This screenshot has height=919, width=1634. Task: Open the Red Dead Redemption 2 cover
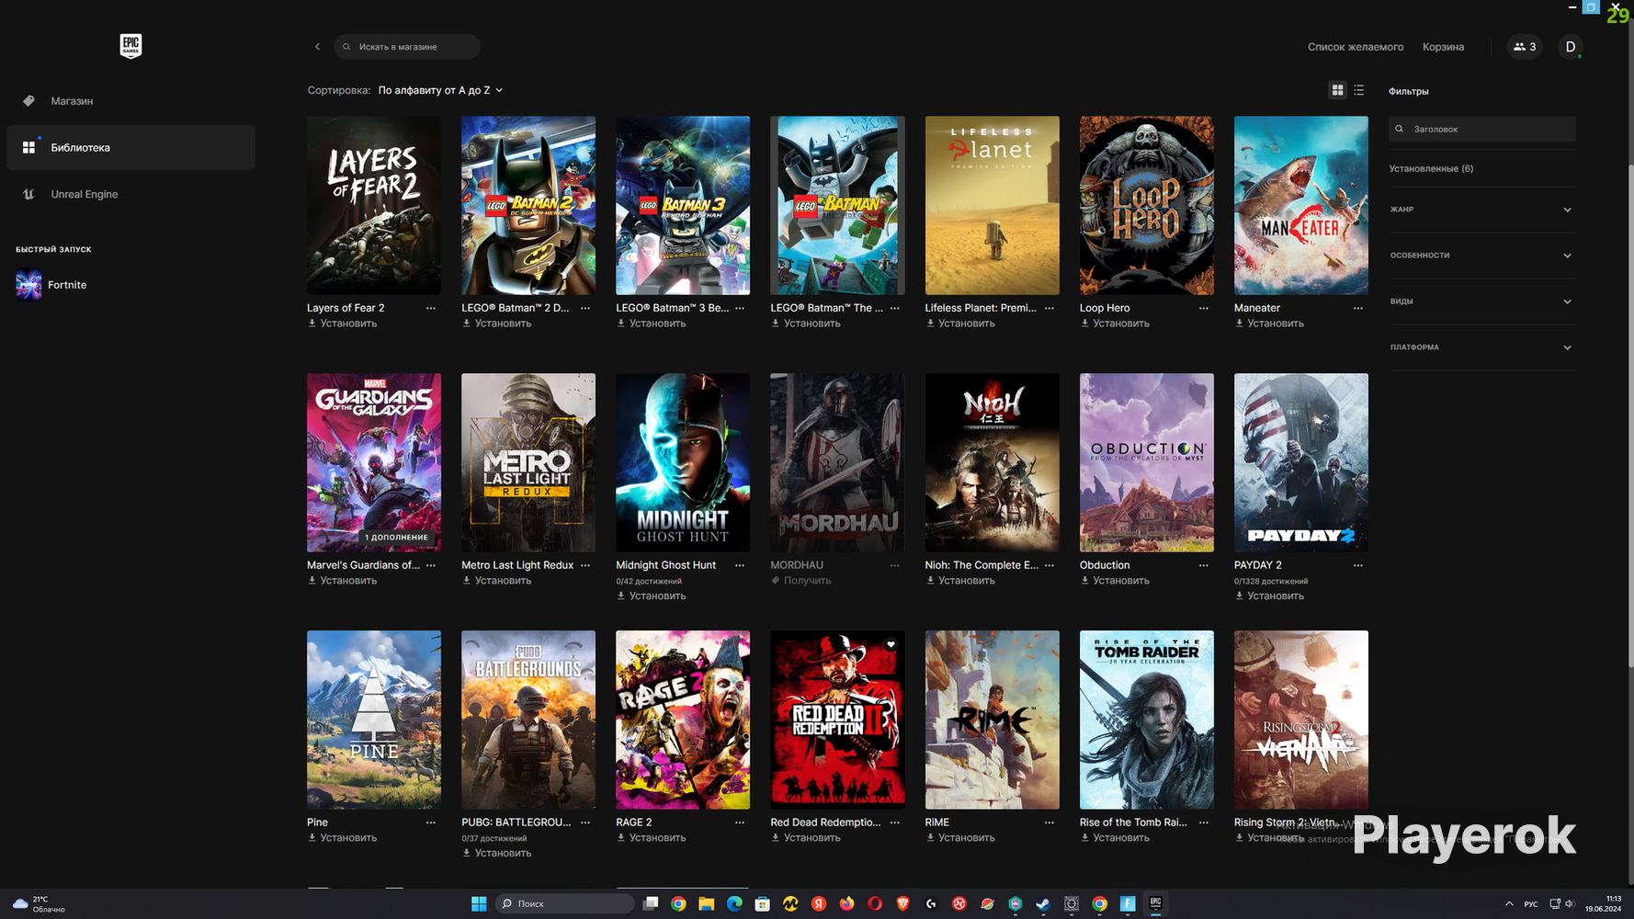(837, 720)
